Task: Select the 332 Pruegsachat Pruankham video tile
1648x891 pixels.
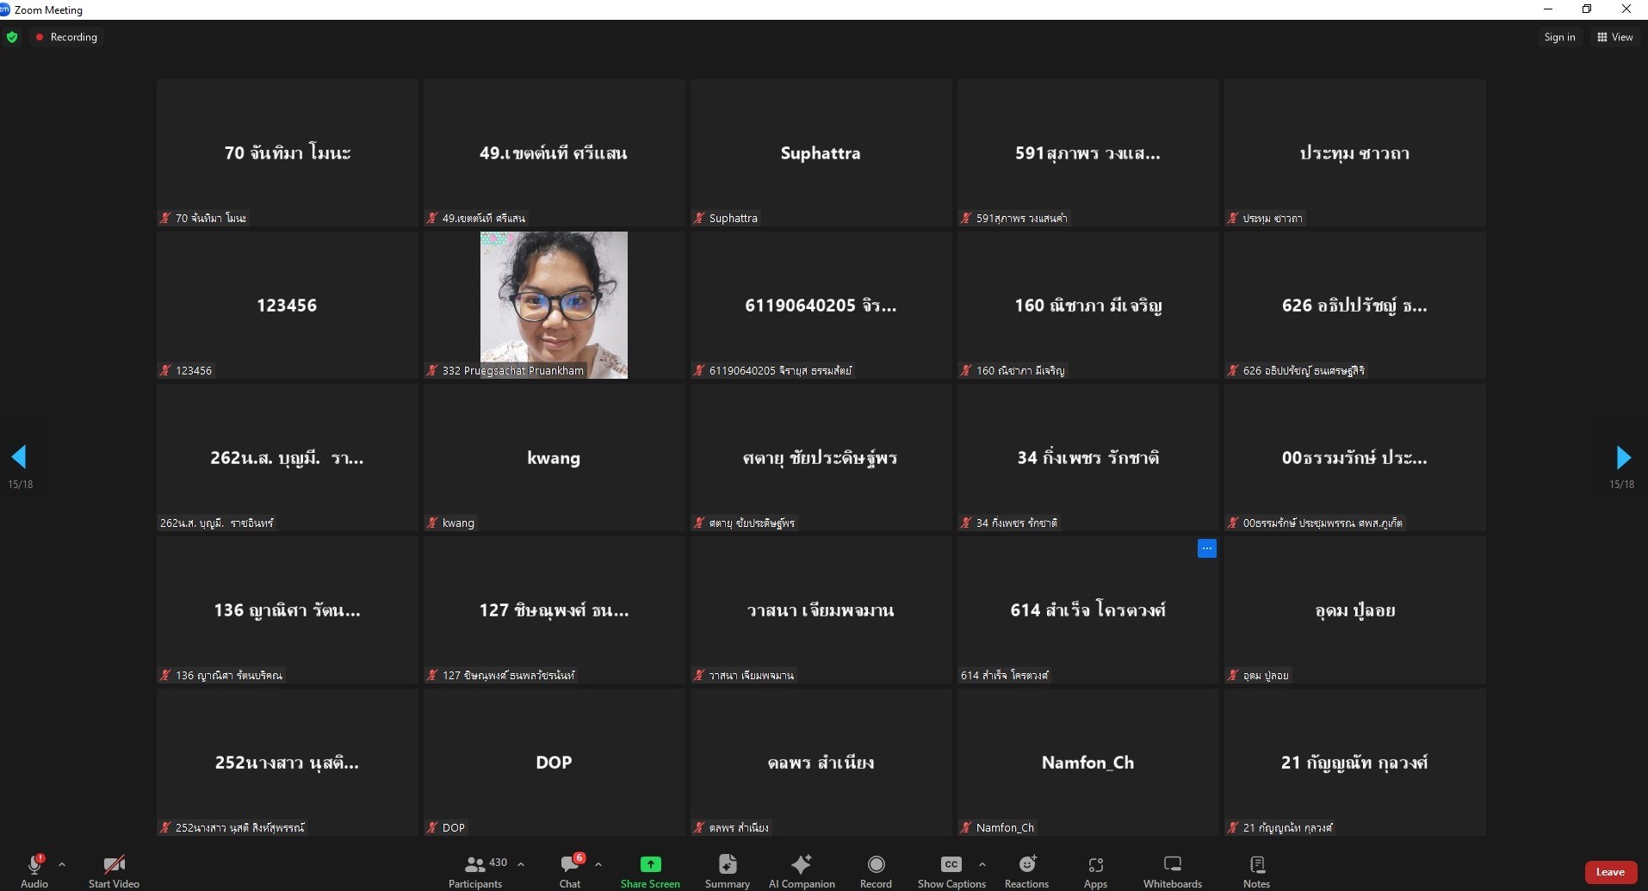Action: click(554, 305)
